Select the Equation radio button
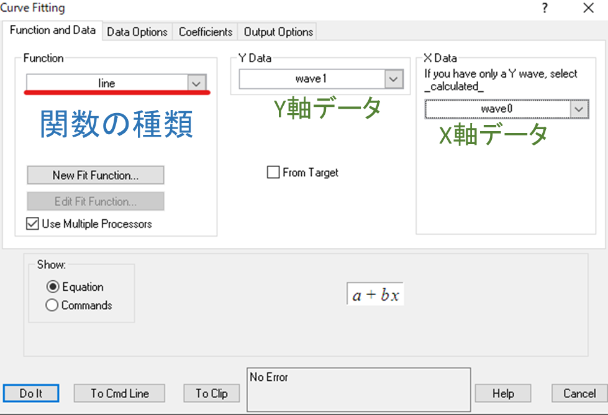 pyautogui.click(x=52, y=287)
